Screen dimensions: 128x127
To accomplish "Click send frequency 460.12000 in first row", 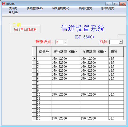I will tap(94, 59).
